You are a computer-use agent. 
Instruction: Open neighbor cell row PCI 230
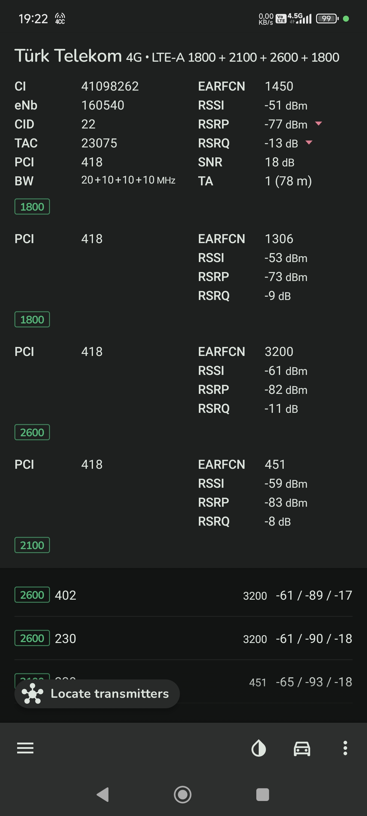(183, 638)
